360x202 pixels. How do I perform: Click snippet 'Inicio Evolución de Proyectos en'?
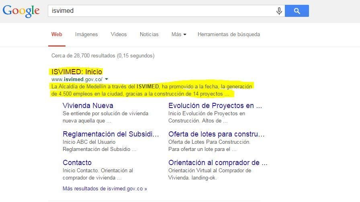pyautogui.click(x=207, y=113)
